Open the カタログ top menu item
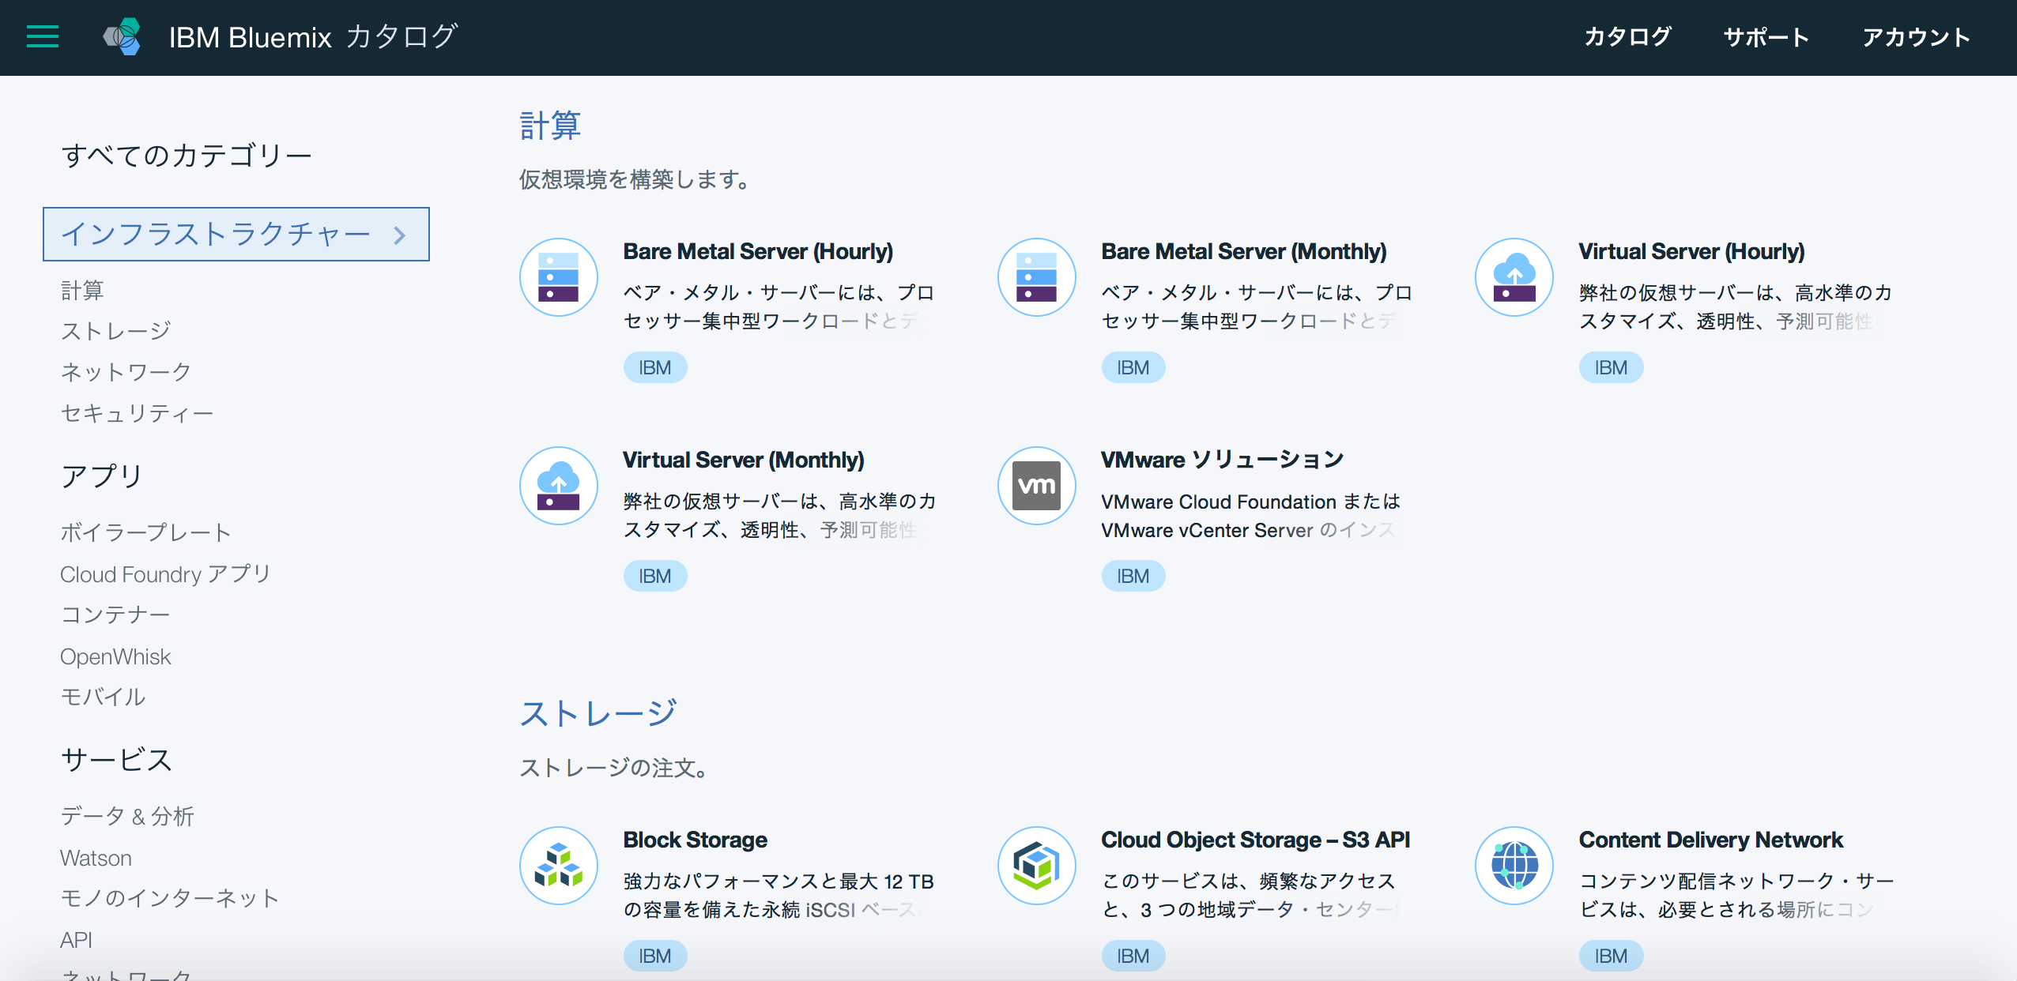 coord(1627,36)
